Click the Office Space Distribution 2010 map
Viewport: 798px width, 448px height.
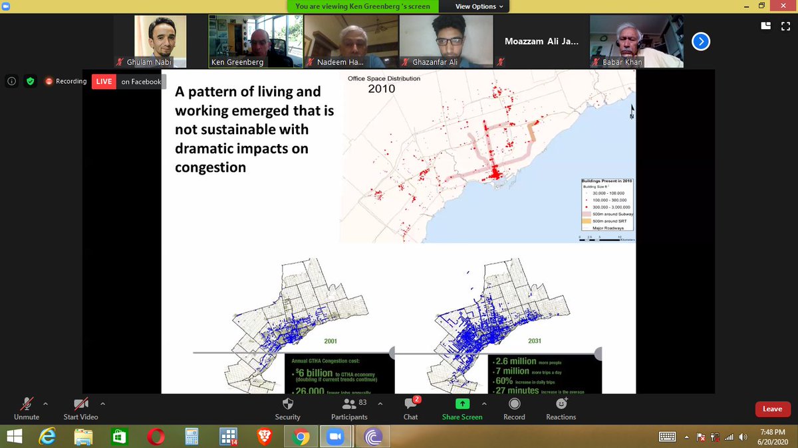click(487, 157)
